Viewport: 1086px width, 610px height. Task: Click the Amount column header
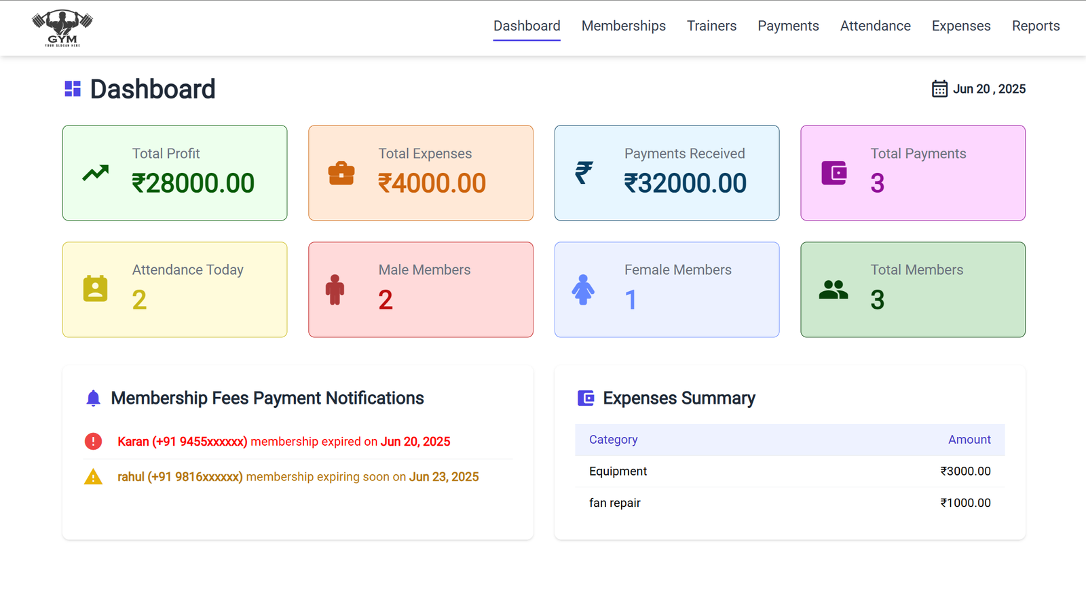point(969,440)
